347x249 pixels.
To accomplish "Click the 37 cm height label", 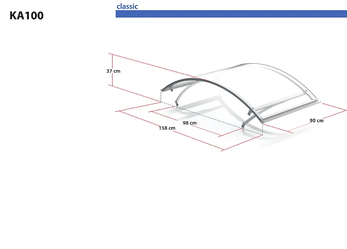I will pyautogui.click(x=113, y=71).
